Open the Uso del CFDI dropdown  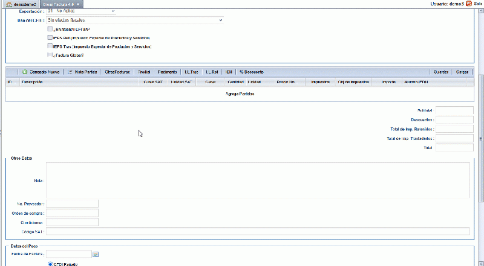tap(135, 20)
